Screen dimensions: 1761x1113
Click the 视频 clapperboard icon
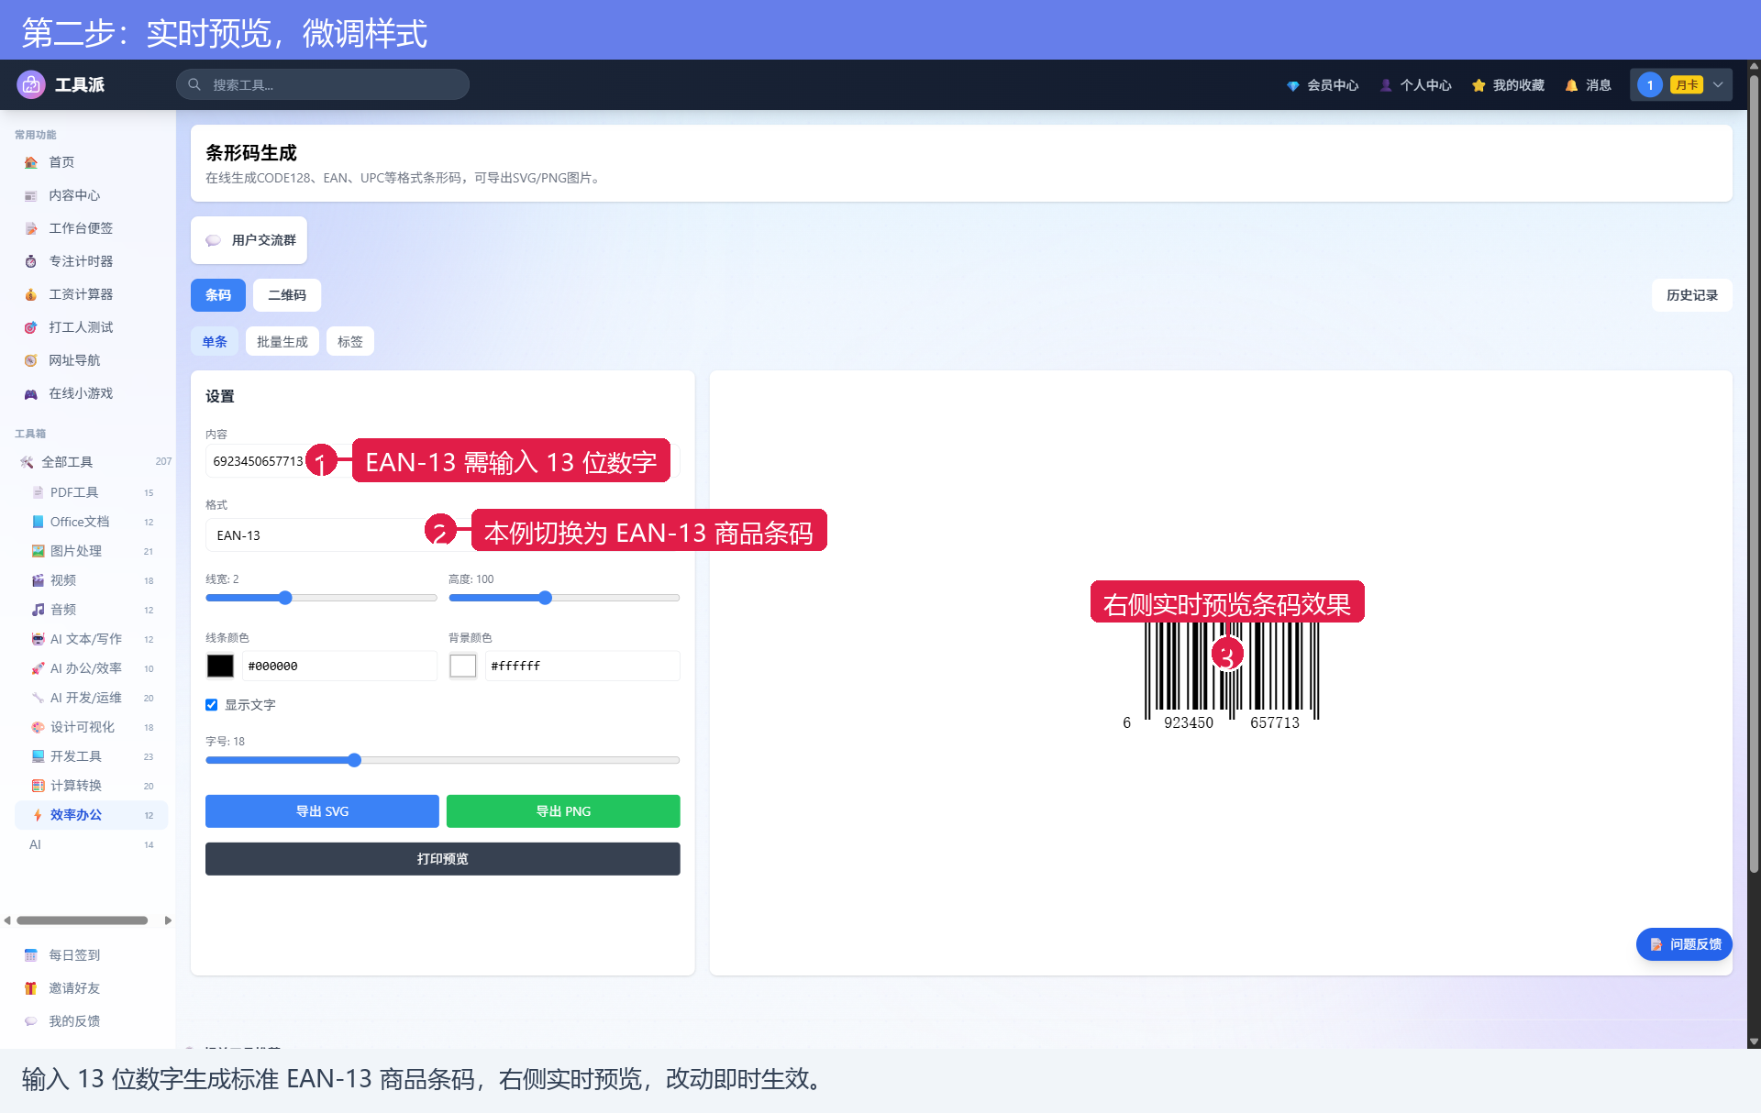38,580
